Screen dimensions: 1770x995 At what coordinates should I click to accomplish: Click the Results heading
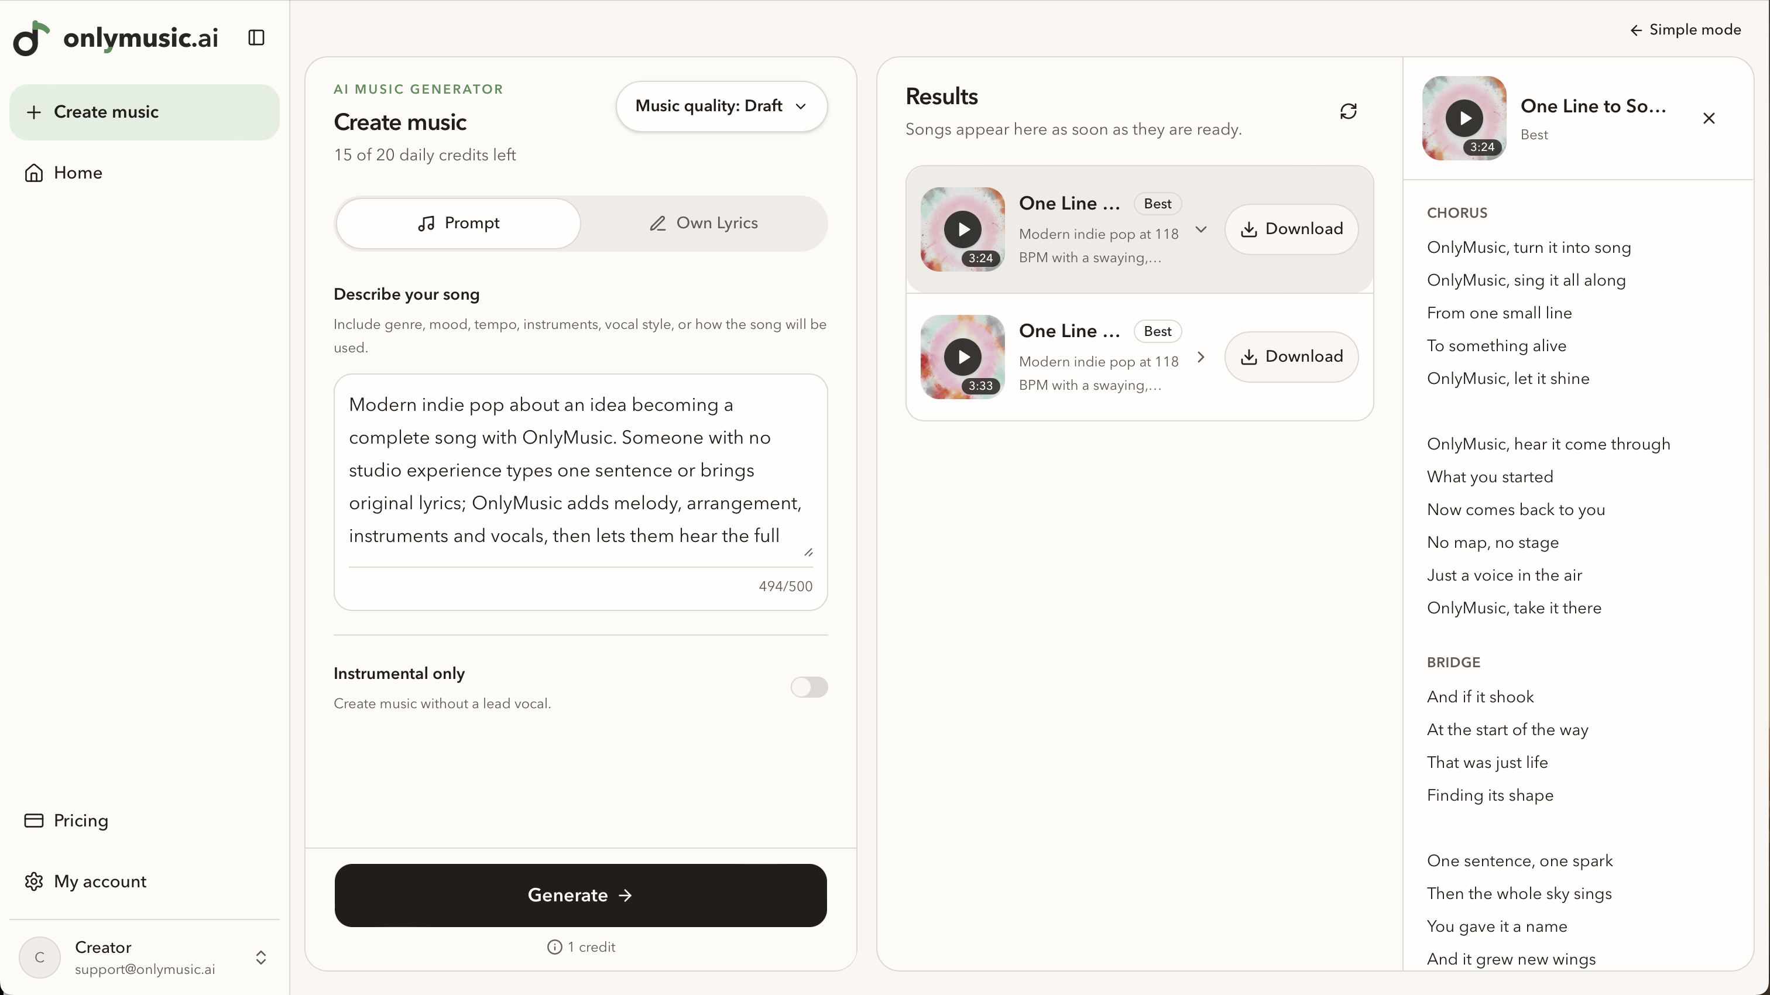[x=941, y=96]
